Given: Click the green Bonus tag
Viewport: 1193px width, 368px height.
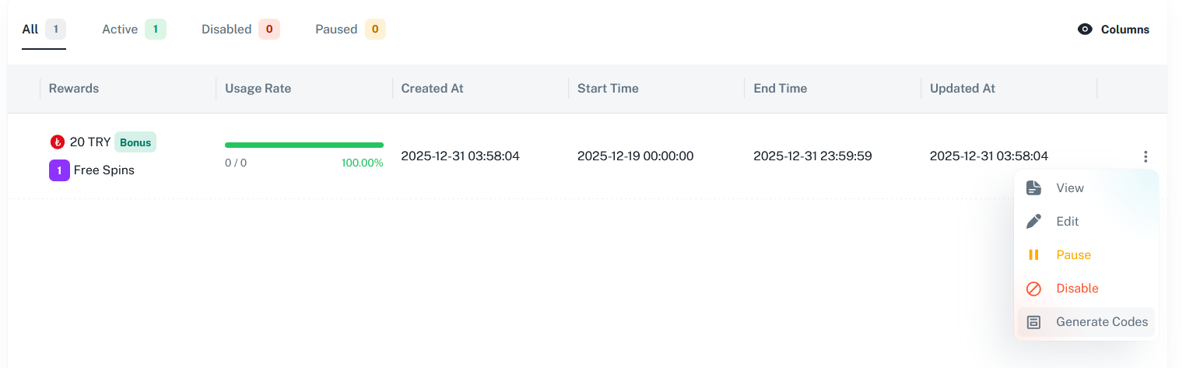Looking at the screenshot, I should coord(135,142).
